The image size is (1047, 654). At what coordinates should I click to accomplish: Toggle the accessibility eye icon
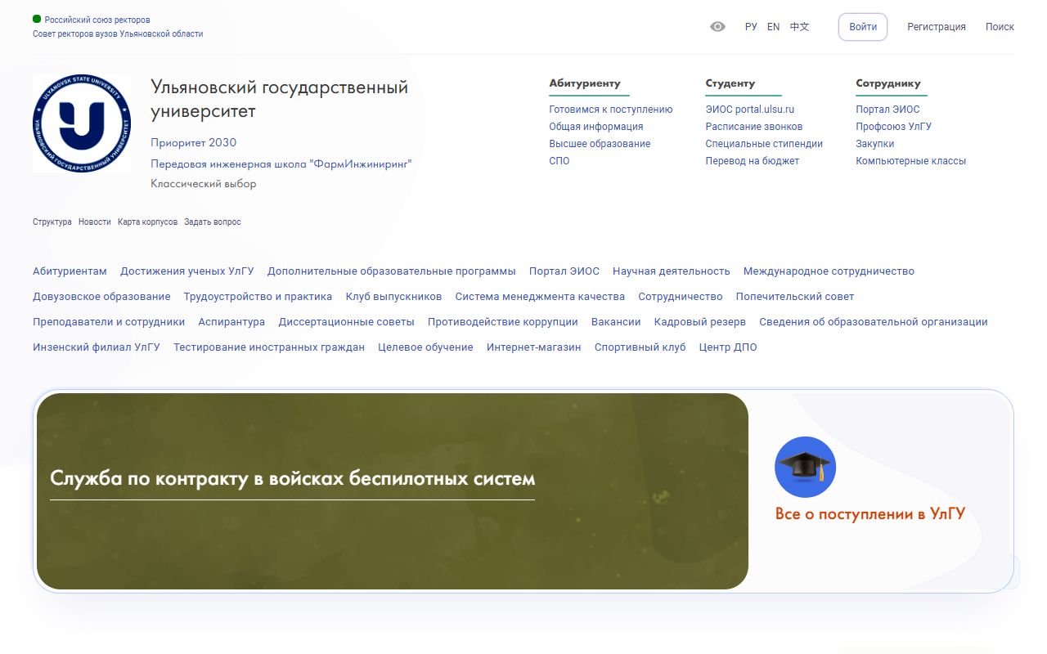[x=717, y=27]
